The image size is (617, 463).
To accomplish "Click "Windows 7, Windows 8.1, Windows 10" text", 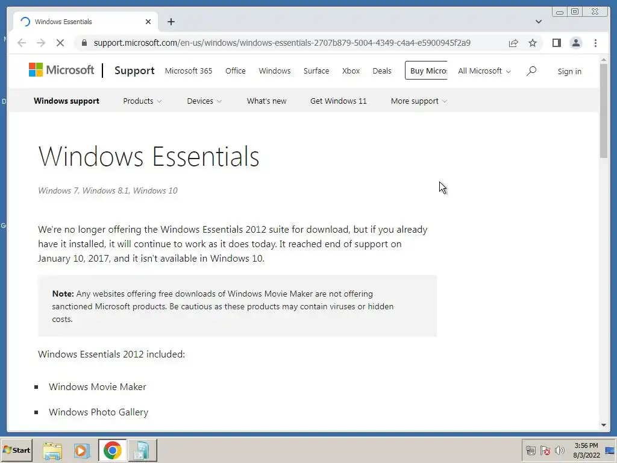I will (108, 191).
